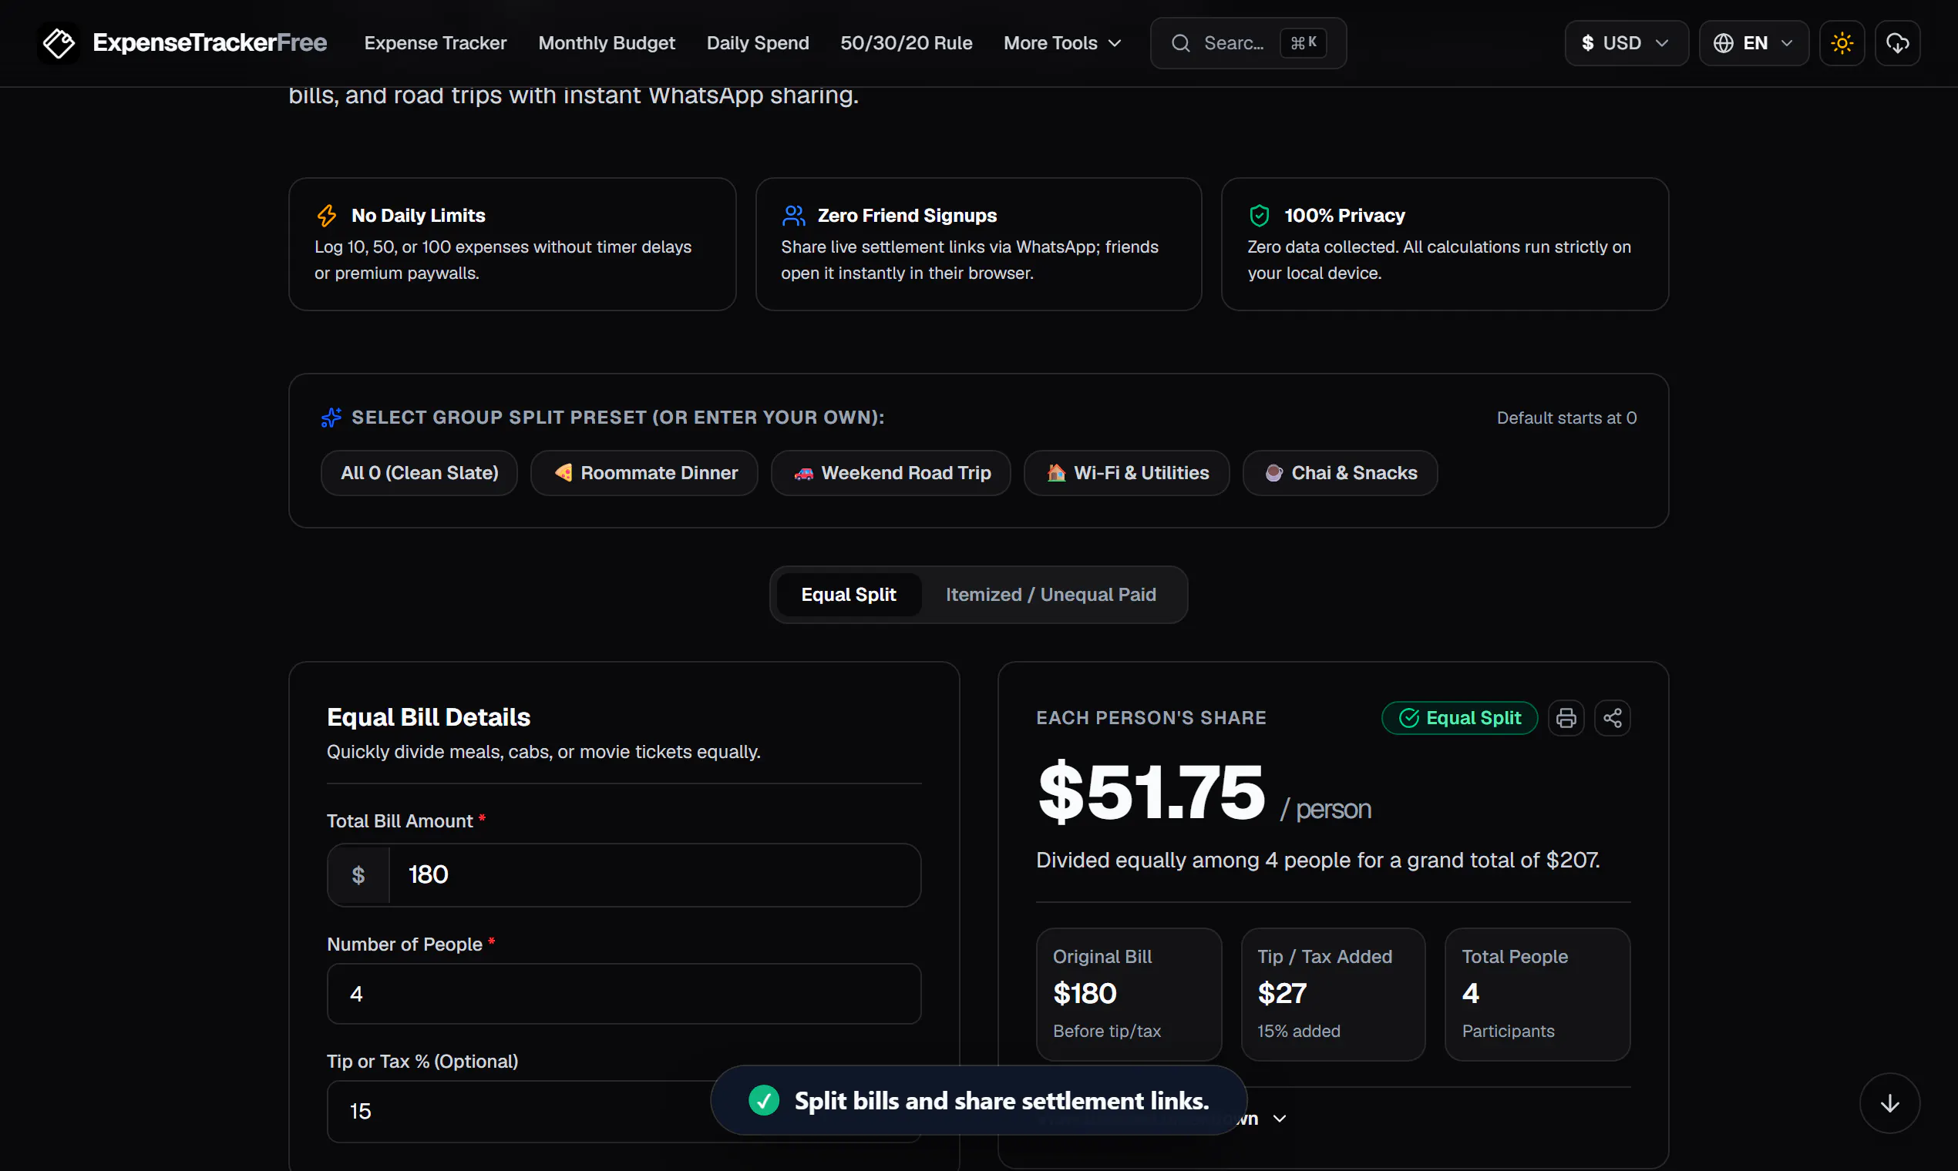Click the Equal Bill Details heading
The height and width of the screenshot is (1171, 1958).
(428, 716)
